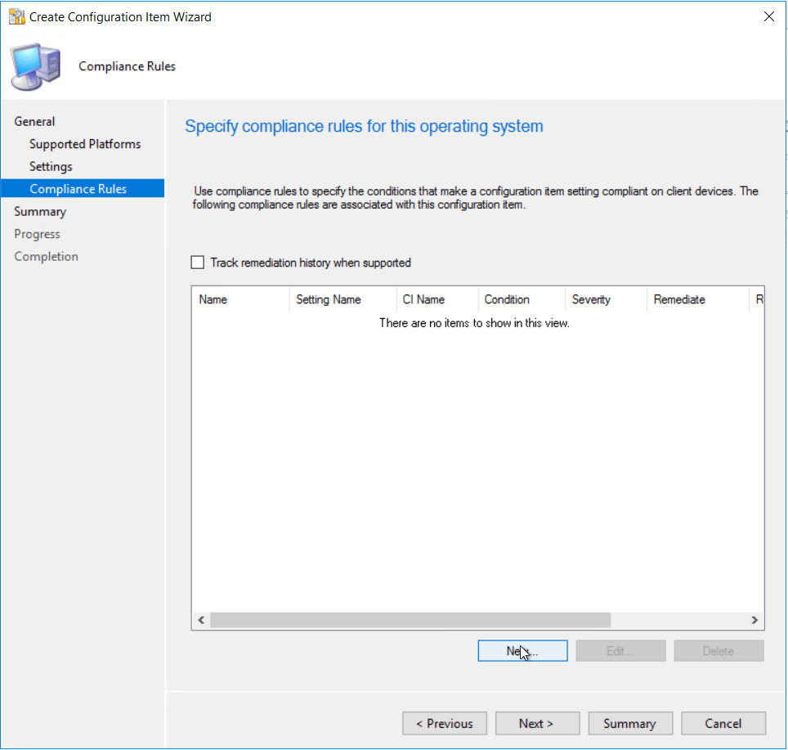788x750 pixels.
Task: Select Compliance Rules navigation item
Action: coord(78,189)
